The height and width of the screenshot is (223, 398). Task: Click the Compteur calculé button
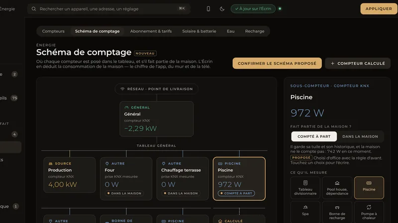click(358, 63)
